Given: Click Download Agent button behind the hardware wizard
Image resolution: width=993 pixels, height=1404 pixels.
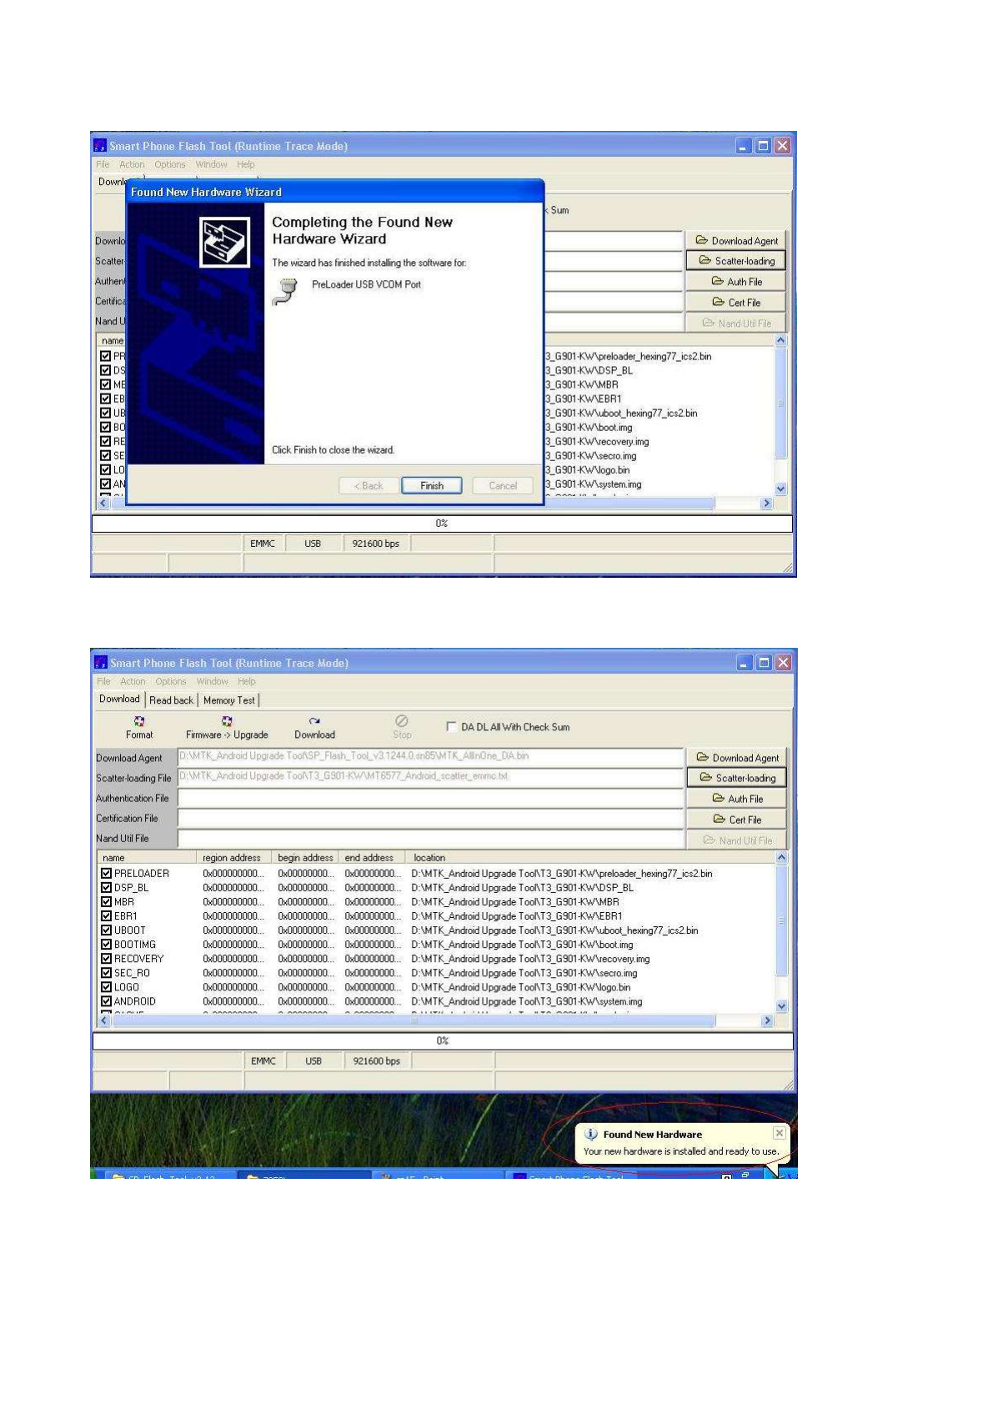Looking at the screenshot, I should [735, 240].
